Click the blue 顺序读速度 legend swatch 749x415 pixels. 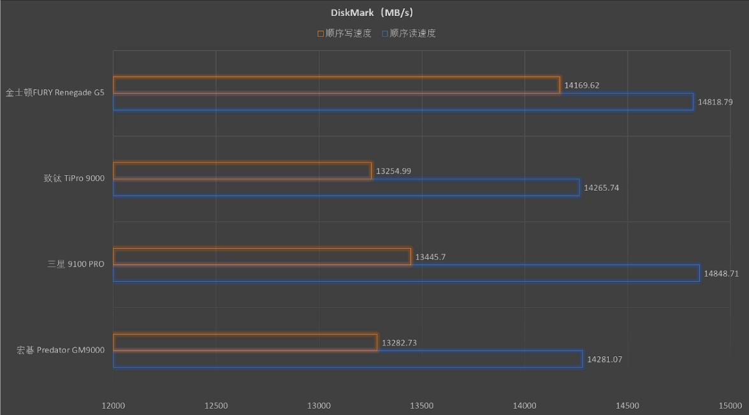tap(384, 33)
